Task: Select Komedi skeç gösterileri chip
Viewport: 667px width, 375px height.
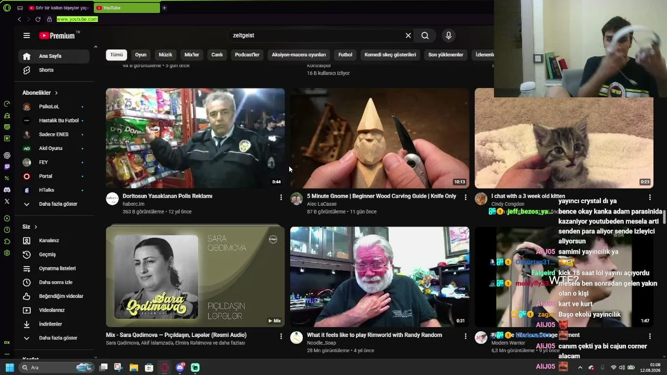Action: 390,55
